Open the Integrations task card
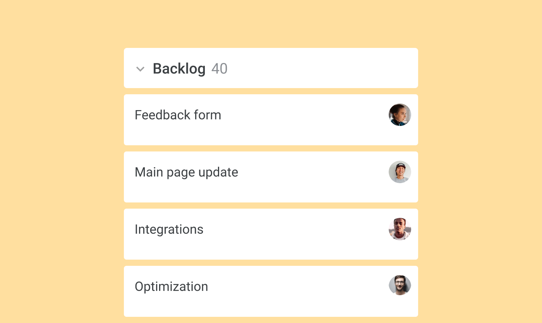Image resolution: width=542 pixels, height=323 pixels. click(x=169, y=229)
